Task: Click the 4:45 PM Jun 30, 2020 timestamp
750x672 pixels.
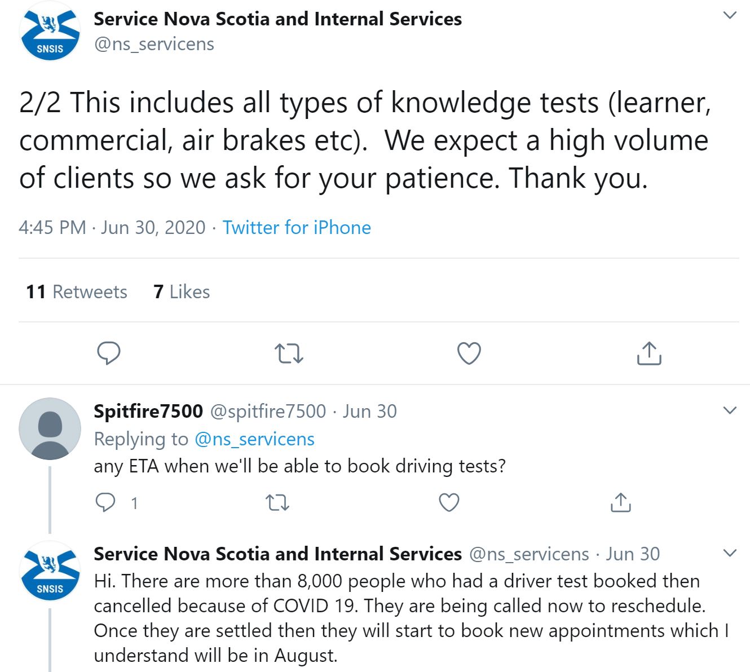Action: (112, 228)
